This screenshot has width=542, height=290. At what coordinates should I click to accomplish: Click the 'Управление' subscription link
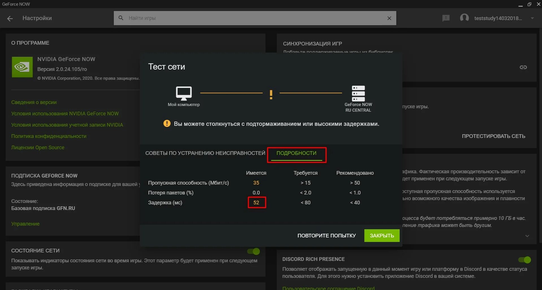pyautogui.click(x=25, y=224)
